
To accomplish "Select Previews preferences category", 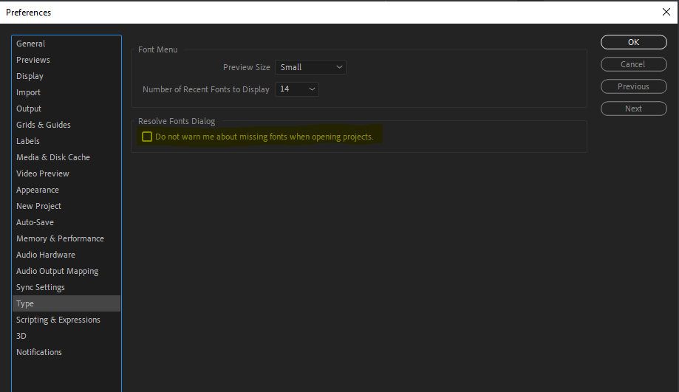I will 66,60.
